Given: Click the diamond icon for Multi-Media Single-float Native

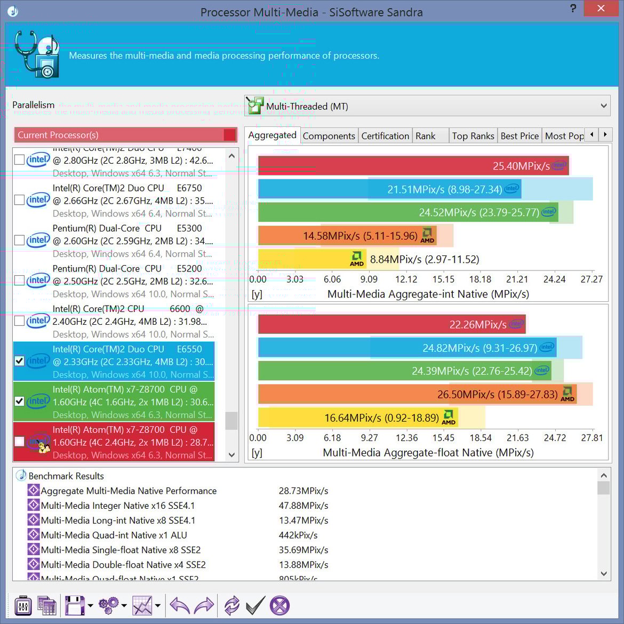Looking at the screenshot, I should point(34,549).
